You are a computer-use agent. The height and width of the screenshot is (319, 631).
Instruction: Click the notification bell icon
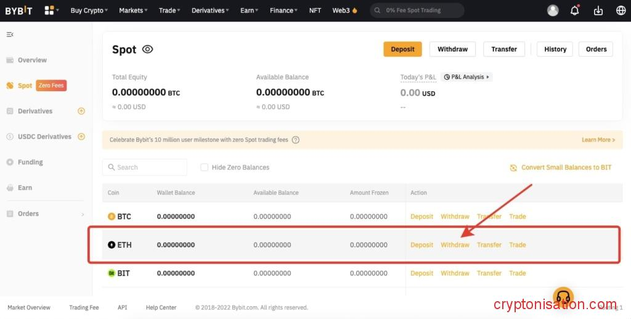[x=575, y=10]
